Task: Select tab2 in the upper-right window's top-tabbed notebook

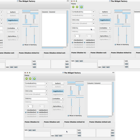Action: pyautogui.click(x=77, y=61)
